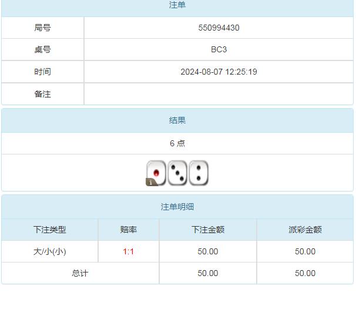Click the 赔率 column header
Viewport: 356px width, 323px height.
pyautogui.click(x=129, y=230)
